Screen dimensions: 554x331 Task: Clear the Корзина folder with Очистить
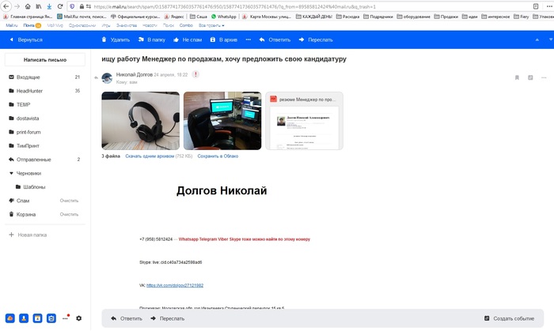point(70,214)
